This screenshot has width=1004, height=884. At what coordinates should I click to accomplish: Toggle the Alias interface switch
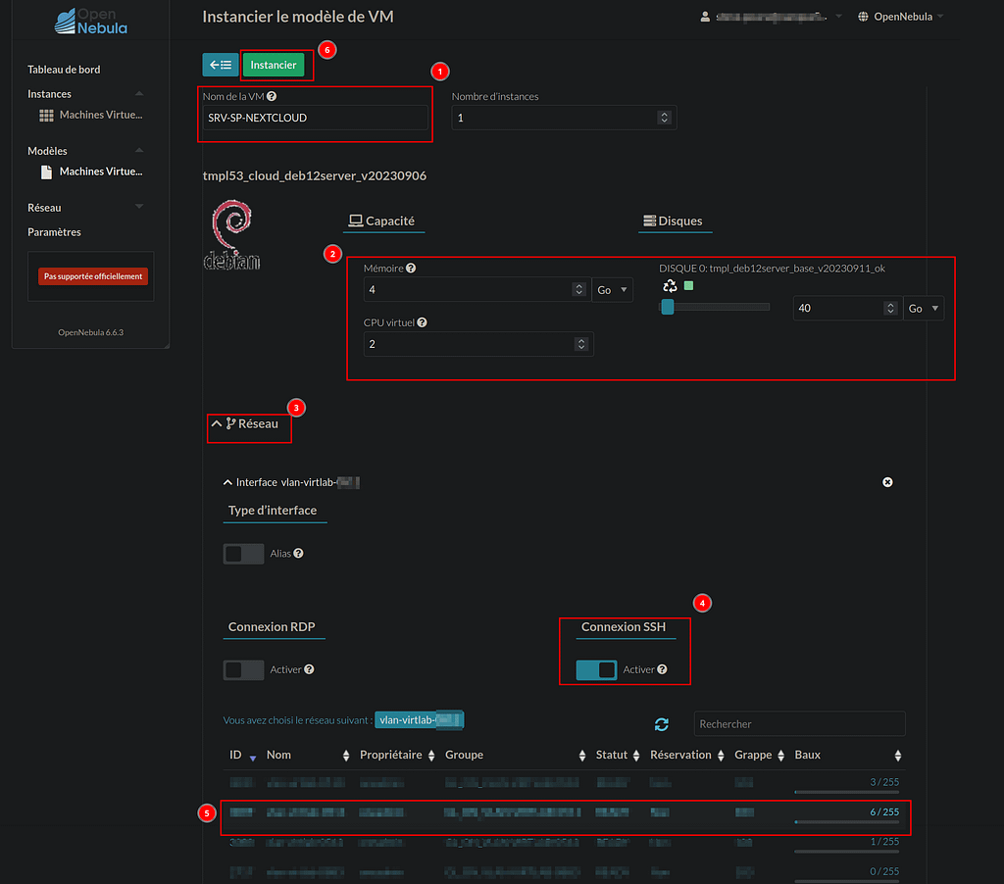tap(243, 554)
